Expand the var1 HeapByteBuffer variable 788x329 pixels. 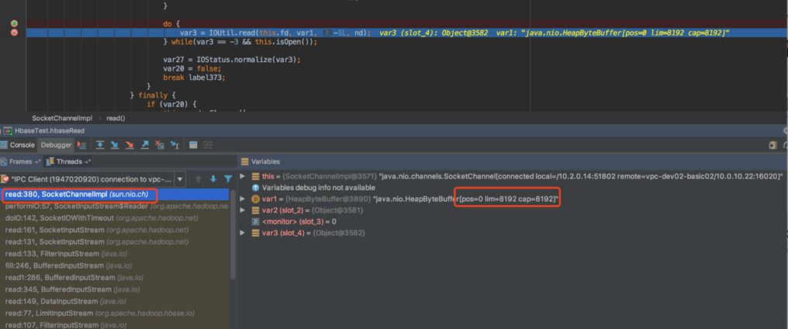(244, 199)
